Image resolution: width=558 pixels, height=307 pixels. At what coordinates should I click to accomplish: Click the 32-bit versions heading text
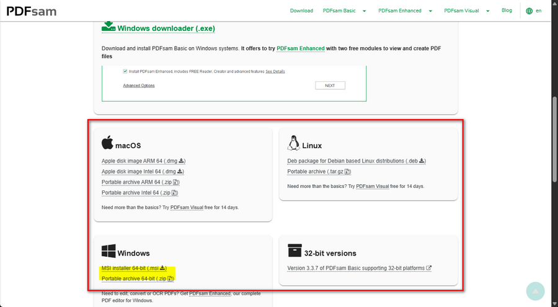[330, 253]
